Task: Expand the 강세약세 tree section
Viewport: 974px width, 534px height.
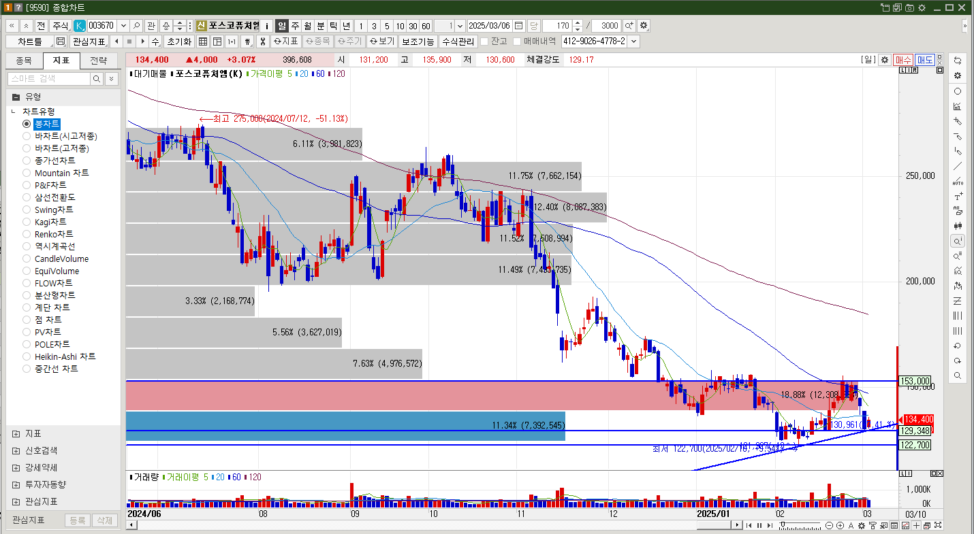Action: coord(16,467)
